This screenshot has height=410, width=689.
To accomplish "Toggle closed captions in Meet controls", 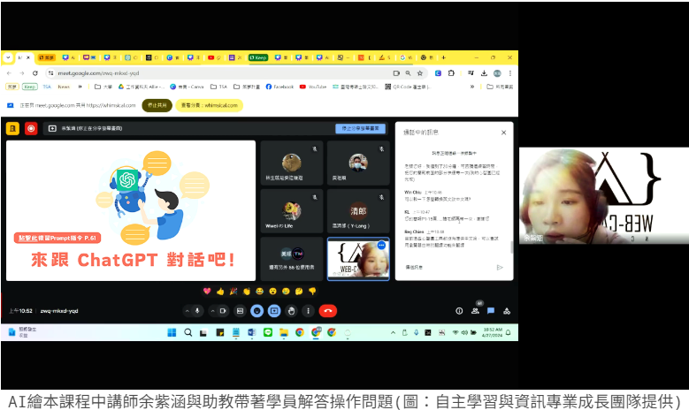I will tap(240, 311).
